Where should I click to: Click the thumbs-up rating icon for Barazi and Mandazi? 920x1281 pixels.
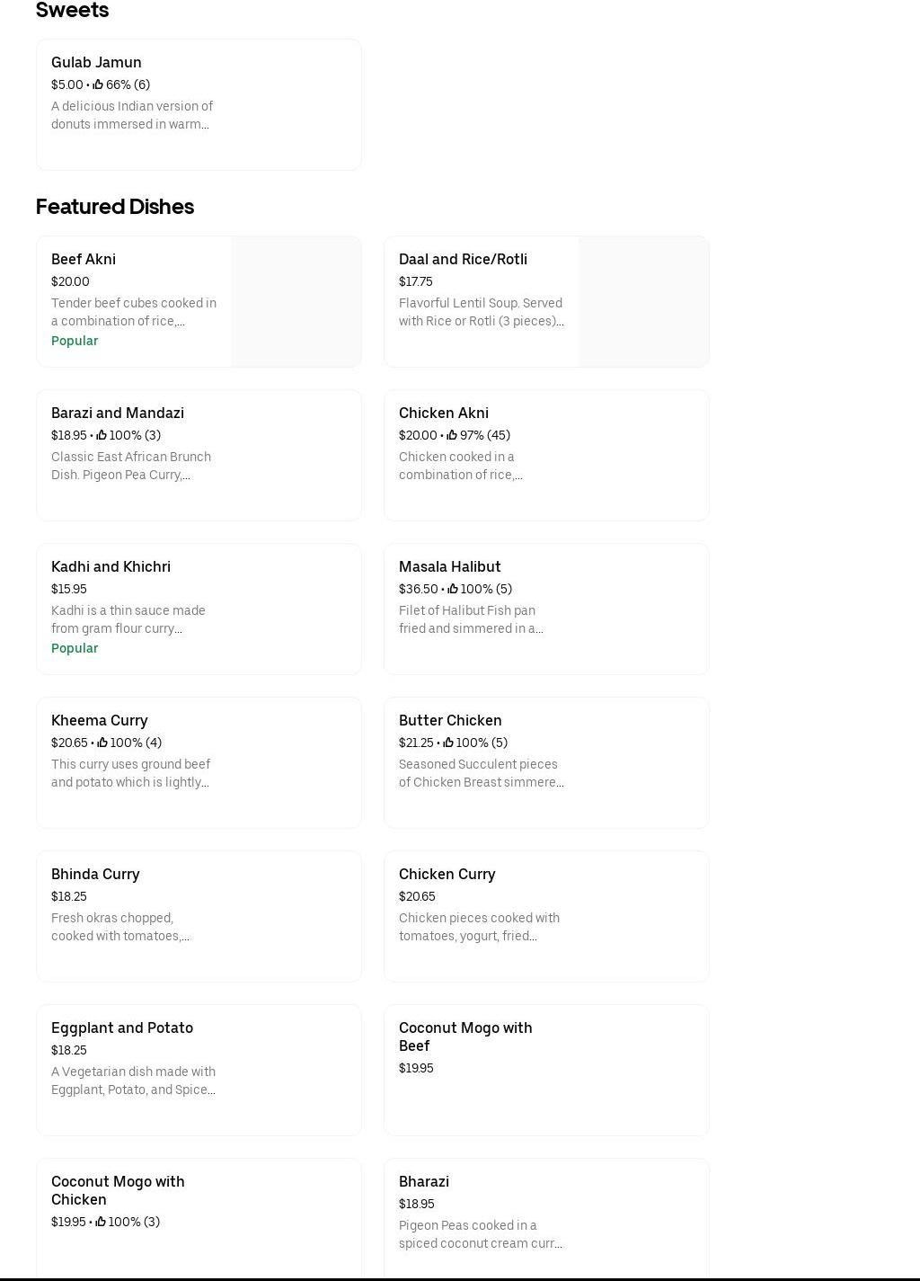click(102, 435)
